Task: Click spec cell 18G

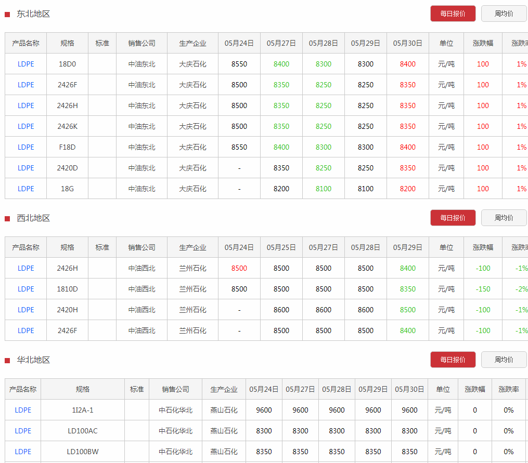Action: (67, 189)
